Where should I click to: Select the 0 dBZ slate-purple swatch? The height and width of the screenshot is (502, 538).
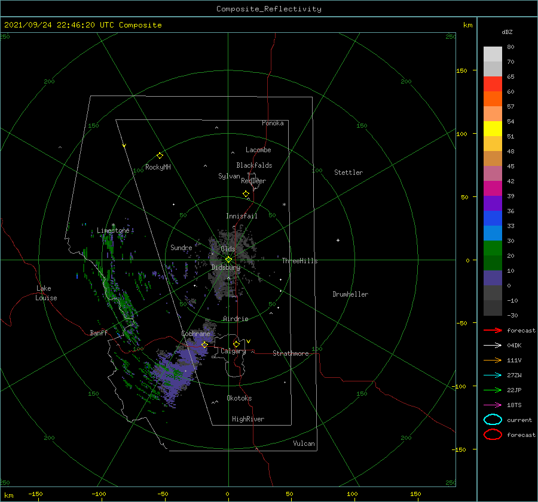point(493,278)
